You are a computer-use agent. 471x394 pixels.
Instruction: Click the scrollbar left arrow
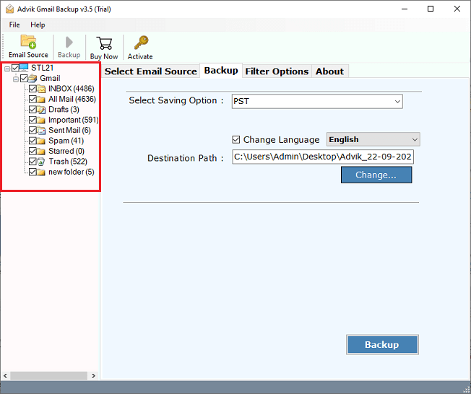6,376
